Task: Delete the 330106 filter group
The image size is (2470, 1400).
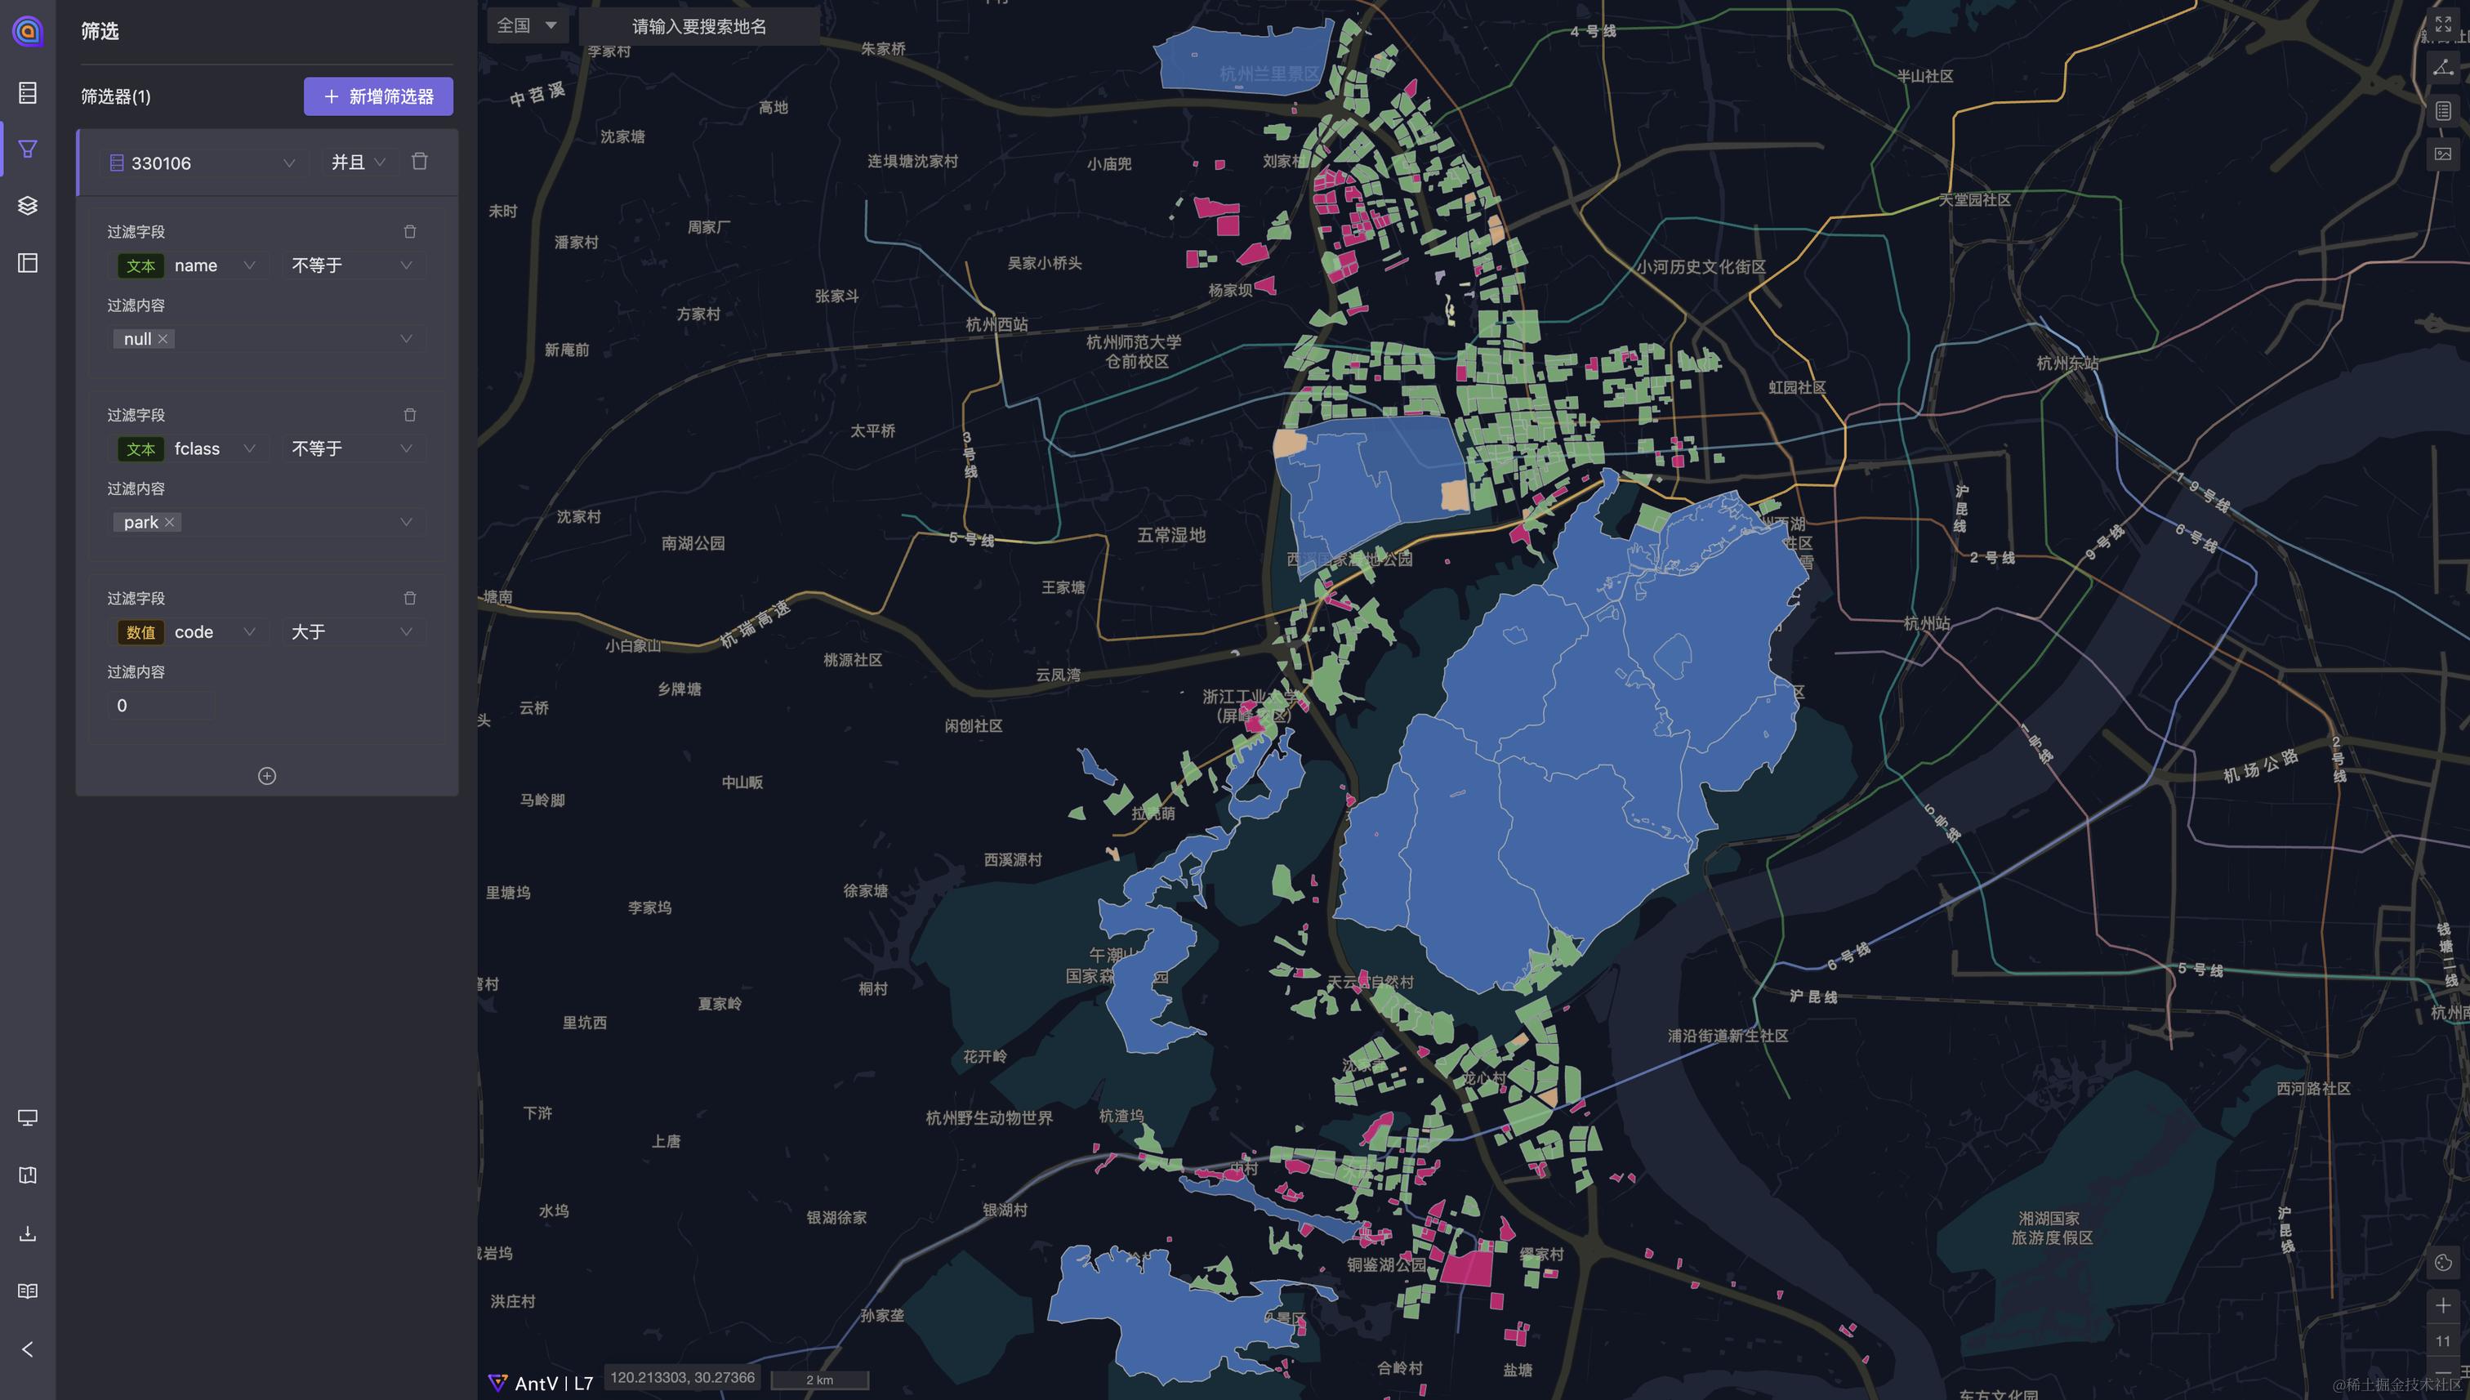Action: 419,162
